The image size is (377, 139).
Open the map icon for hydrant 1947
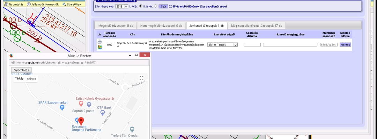point(99,47)
